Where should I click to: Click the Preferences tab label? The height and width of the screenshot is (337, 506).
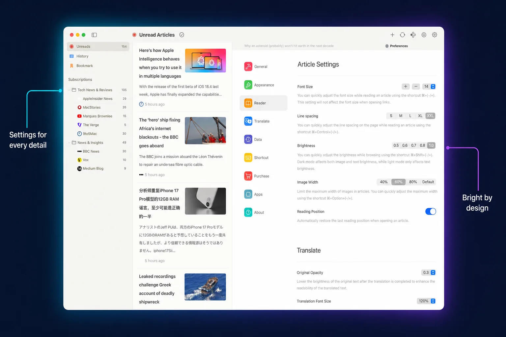399,46
